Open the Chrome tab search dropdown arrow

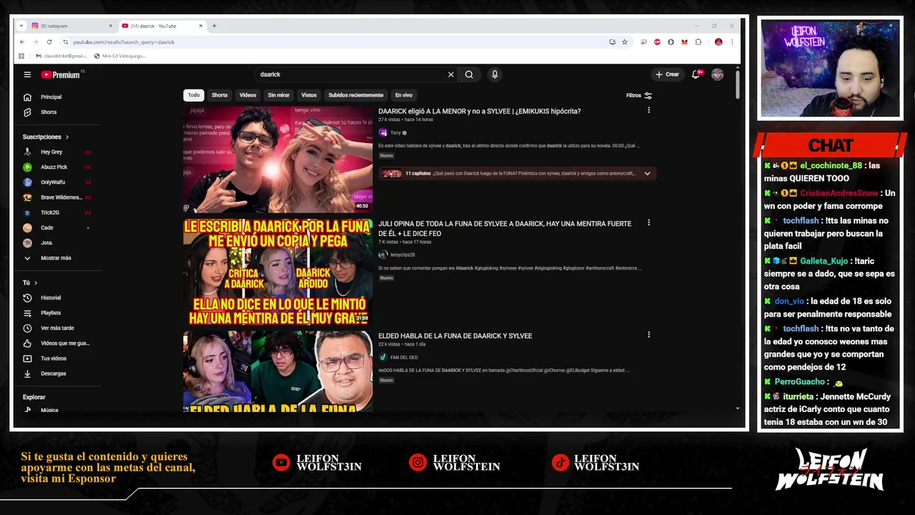click(x=21, y=26)
